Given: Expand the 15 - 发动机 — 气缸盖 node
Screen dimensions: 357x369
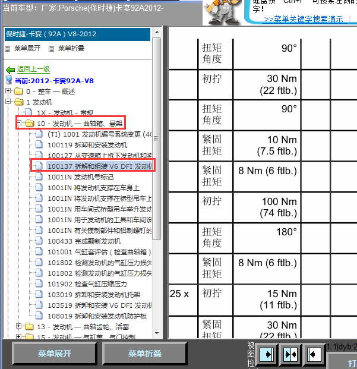Looking at the screenshot, I should coord(19,336).
